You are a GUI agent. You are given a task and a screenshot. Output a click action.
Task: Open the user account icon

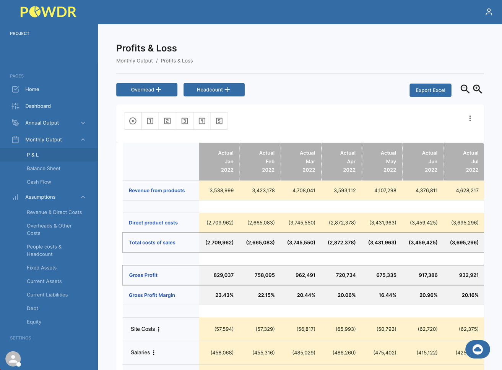489,12
